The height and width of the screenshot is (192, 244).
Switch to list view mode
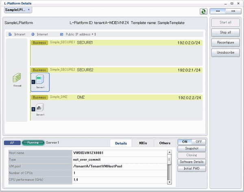click(233, 11)
